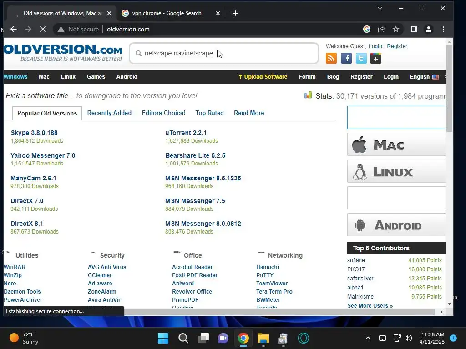Click Upload Software in the nav bar

[263, 76]
